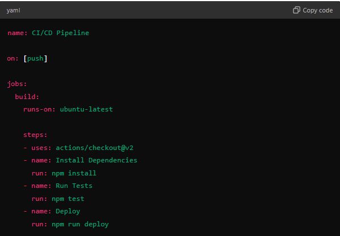The width and height of the screenshot is (340, 236).
Task: Click the 'push' value in brackets
Action: (35, 59)
